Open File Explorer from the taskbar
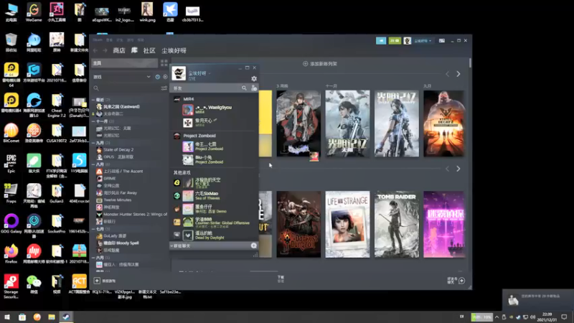 click(x=51, y=317)
